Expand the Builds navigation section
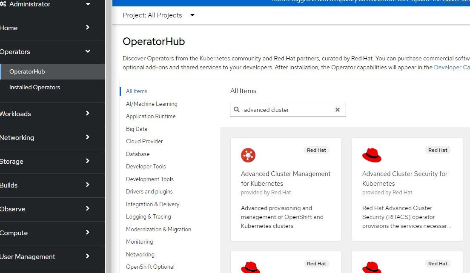 [x=52, y=185]
